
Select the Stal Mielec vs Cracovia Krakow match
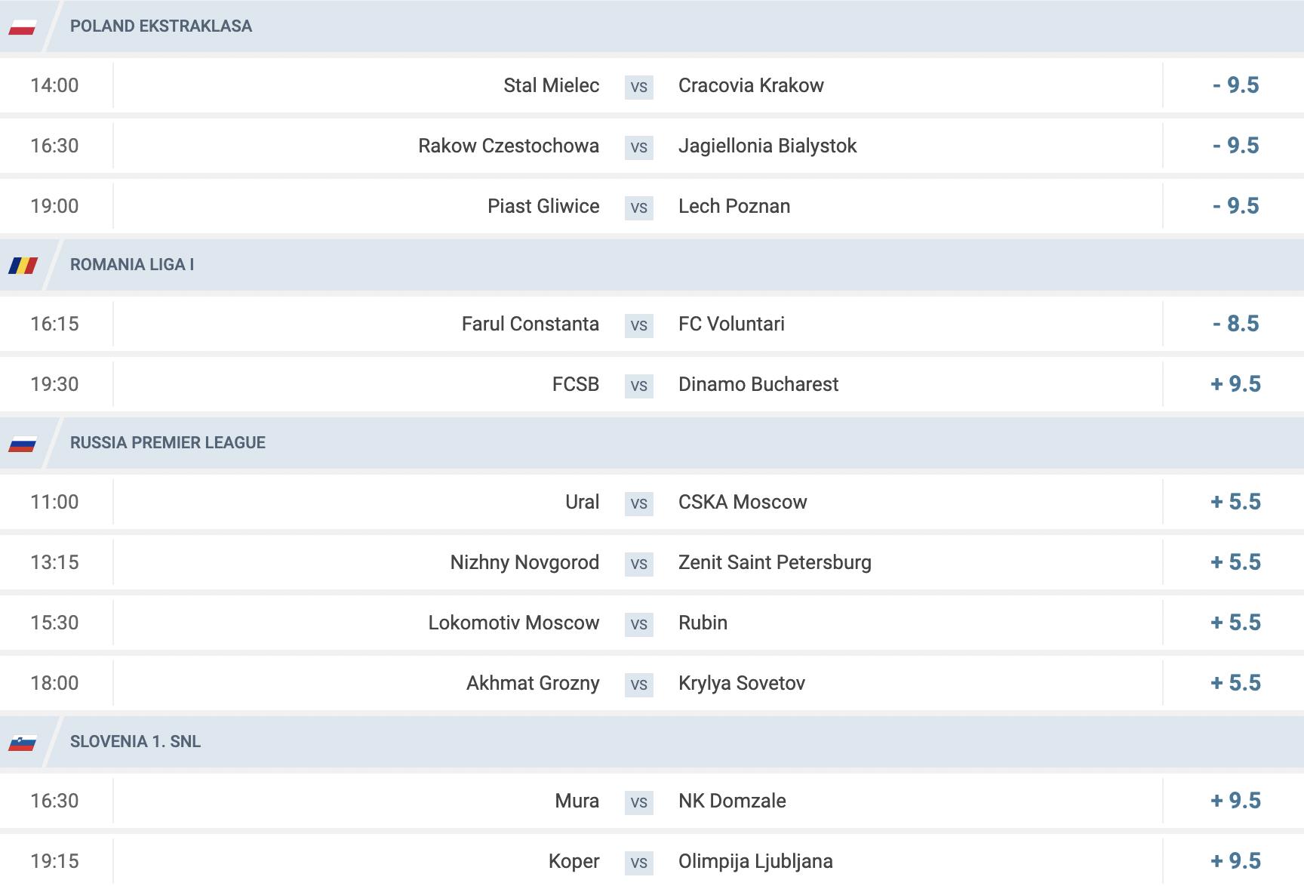click(652, 85)
